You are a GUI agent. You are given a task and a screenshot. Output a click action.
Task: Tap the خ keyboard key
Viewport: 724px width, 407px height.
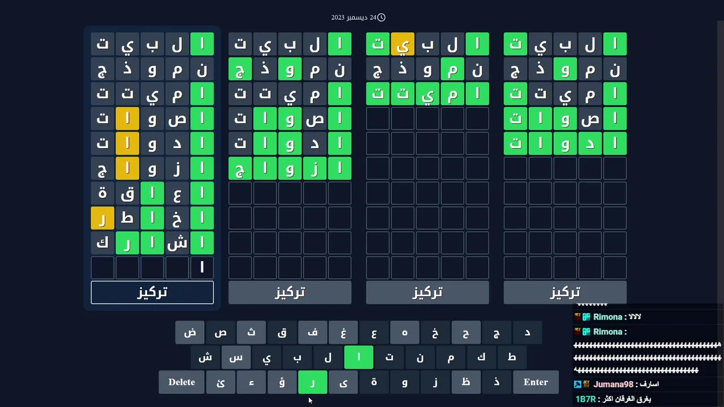point(435,332)
